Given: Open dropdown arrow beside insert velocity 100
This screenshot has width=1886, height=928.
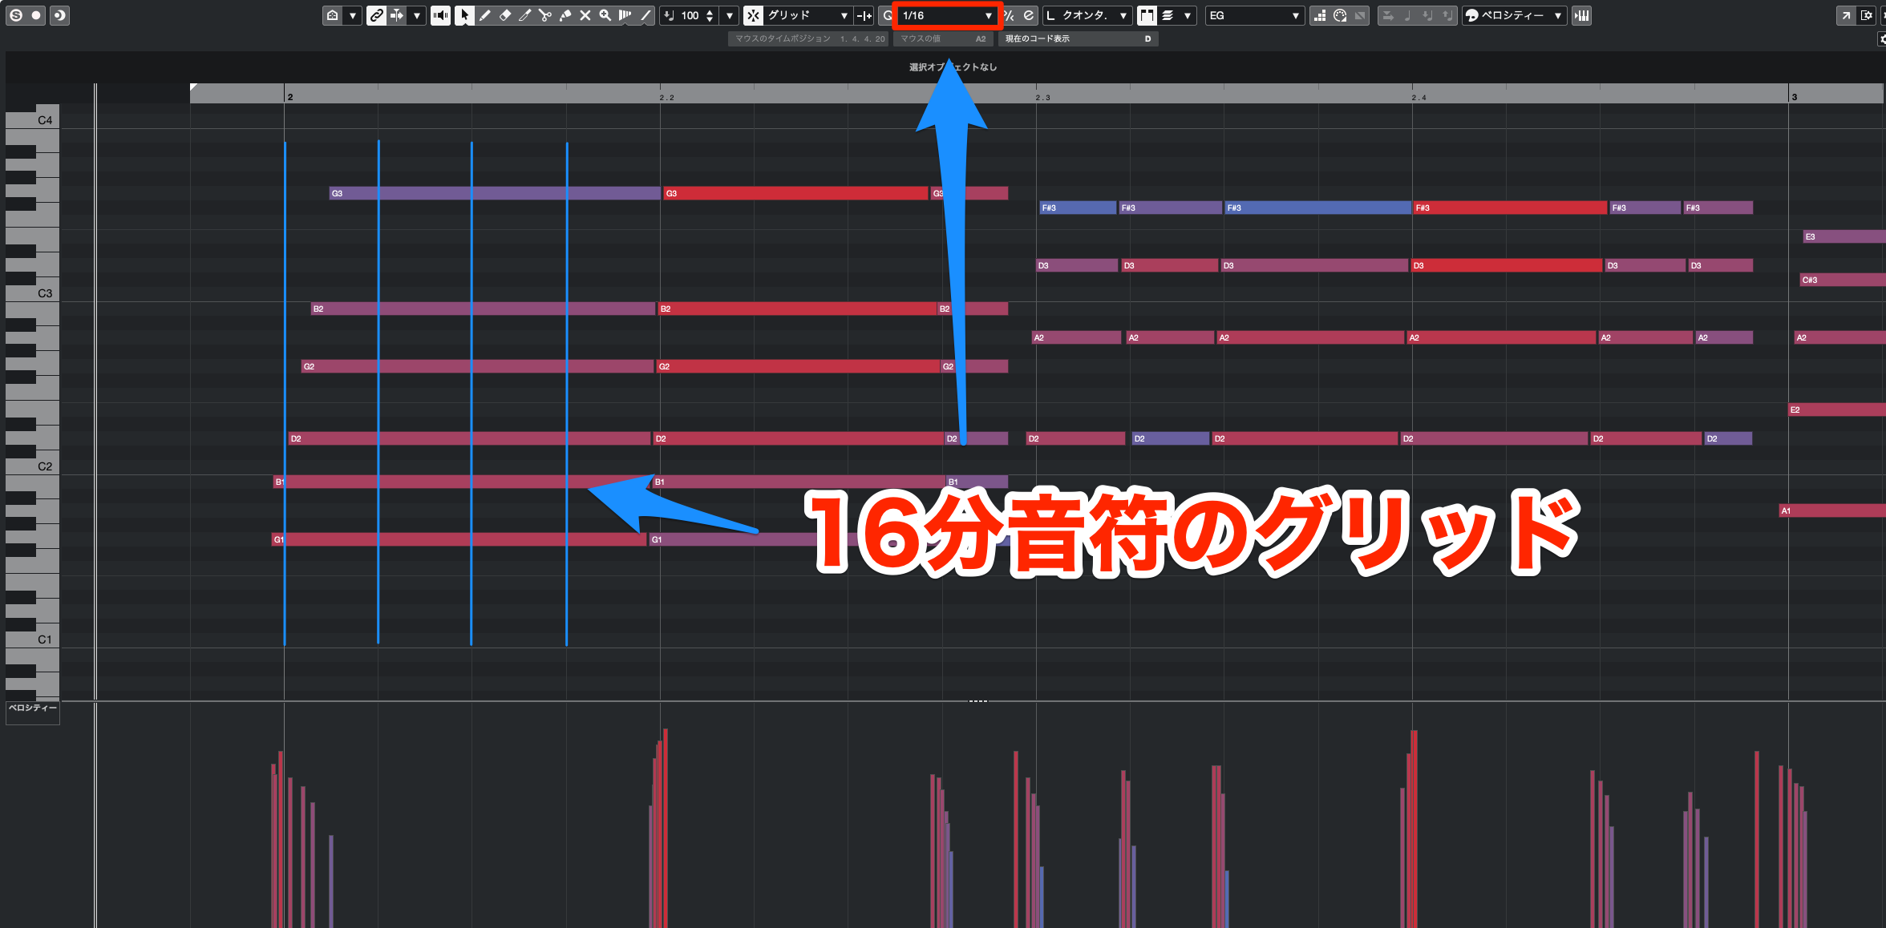Looking at the screenshot, I should [729, 15].
